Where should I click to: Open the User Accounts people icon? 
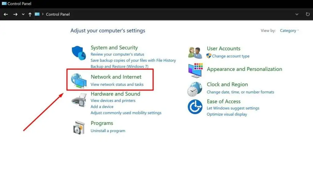point(195,53)
